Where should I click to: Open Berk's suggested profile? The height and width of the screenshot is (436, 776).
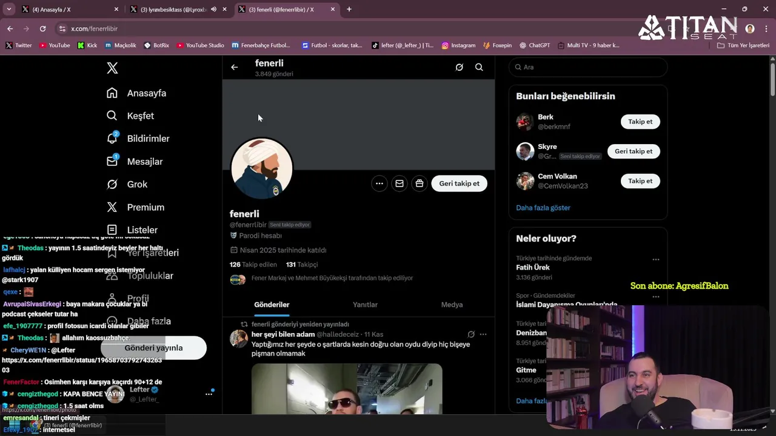point(546,117)
